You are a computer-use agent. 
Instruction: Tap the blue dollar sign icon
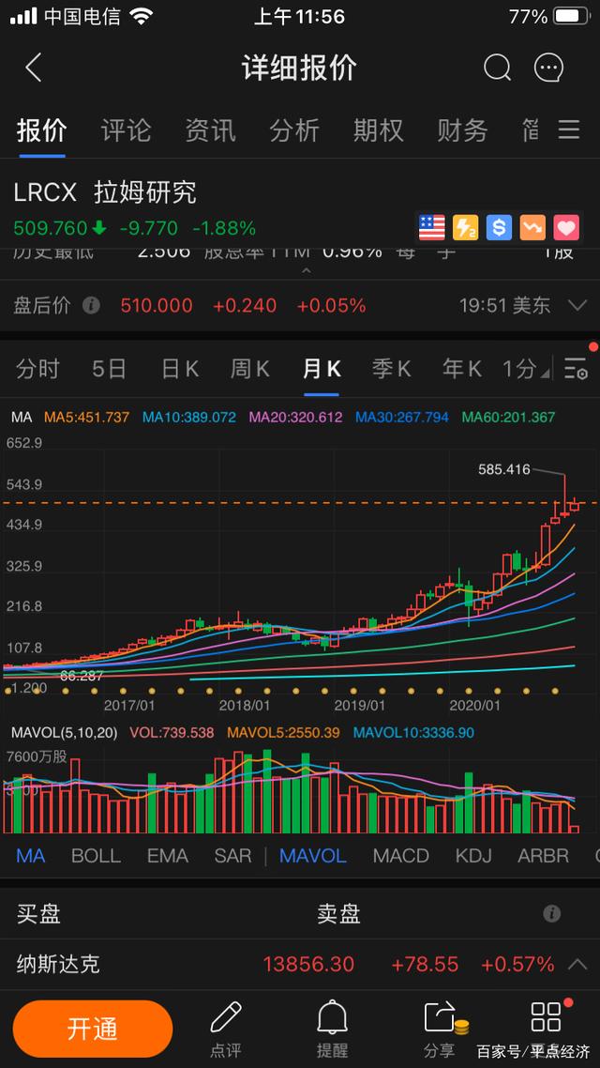499,227
